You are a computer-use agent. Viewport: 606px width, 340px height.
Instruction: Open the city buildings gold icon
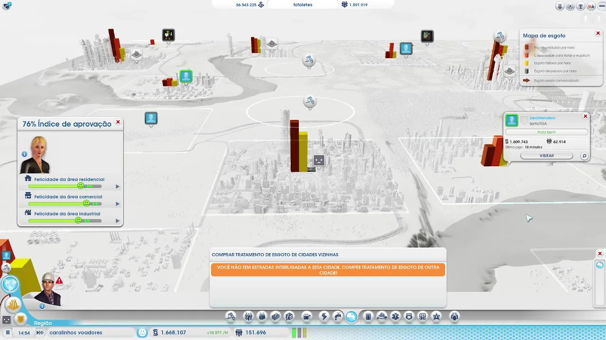coord(13,305)
